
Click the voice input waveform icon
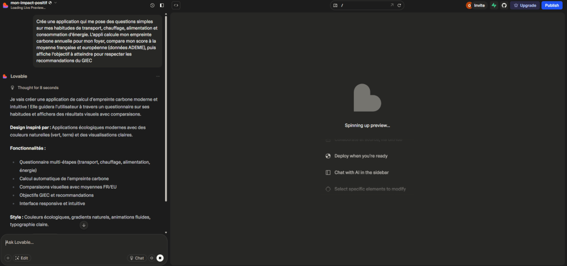coord(152,258)
